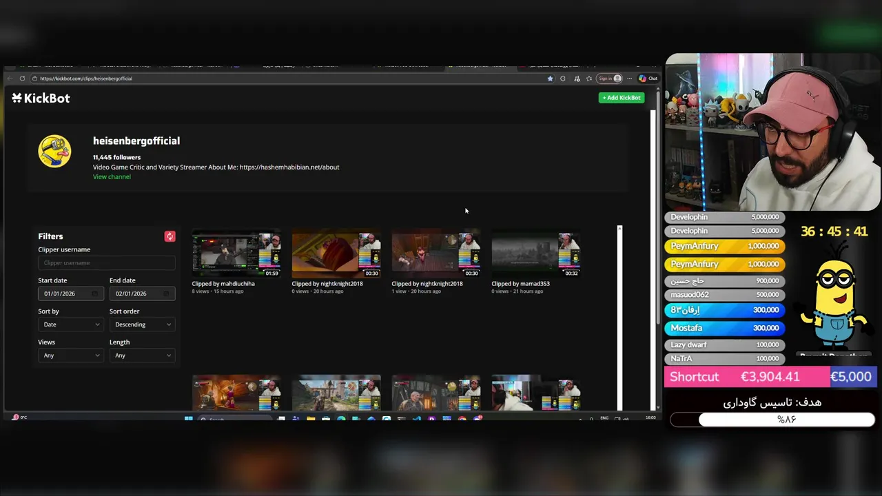This screenshot has width=882, height=496.
Task: Click the KickBot logo
Action: click(41, 98)
